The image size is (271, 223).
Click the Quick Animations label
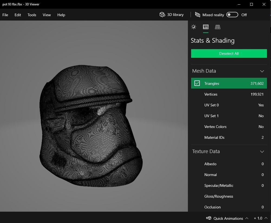click(x=228, y=218)
